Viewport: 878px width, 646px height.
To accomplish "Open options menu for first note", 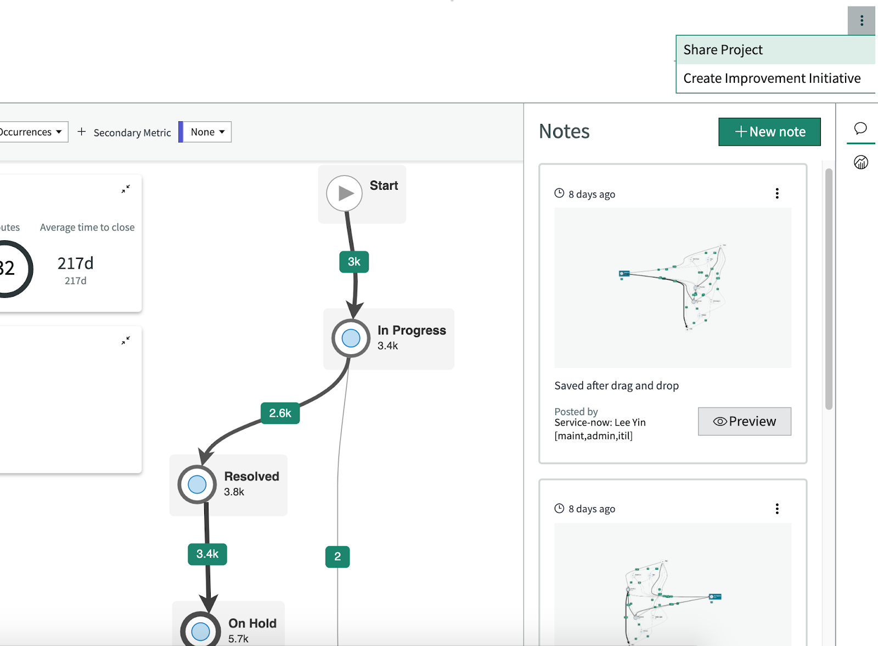I will [777, 194].
